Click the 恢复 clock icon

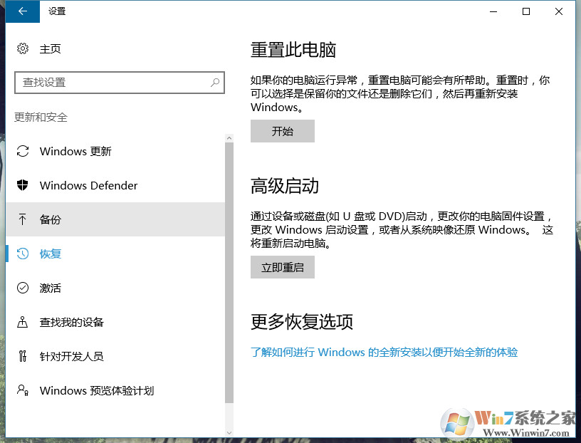click(23, 254)
